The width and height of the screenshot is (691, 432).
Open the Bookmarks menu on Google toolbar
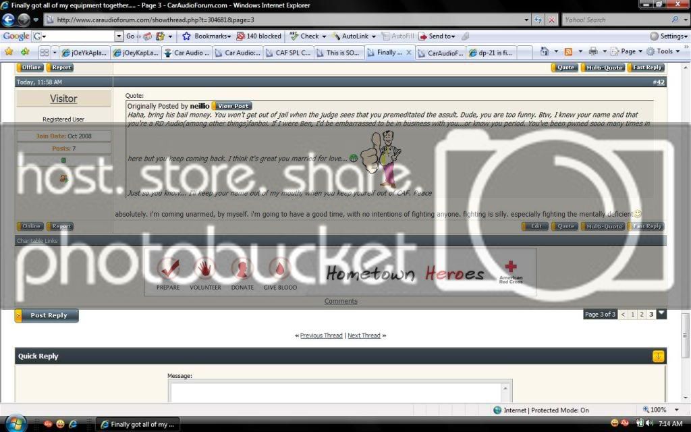(206, 36)
